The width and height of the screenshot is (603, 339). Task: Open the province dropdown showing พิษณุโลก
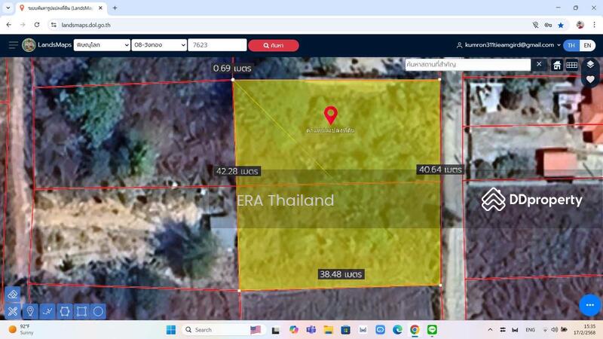[102, 45]
